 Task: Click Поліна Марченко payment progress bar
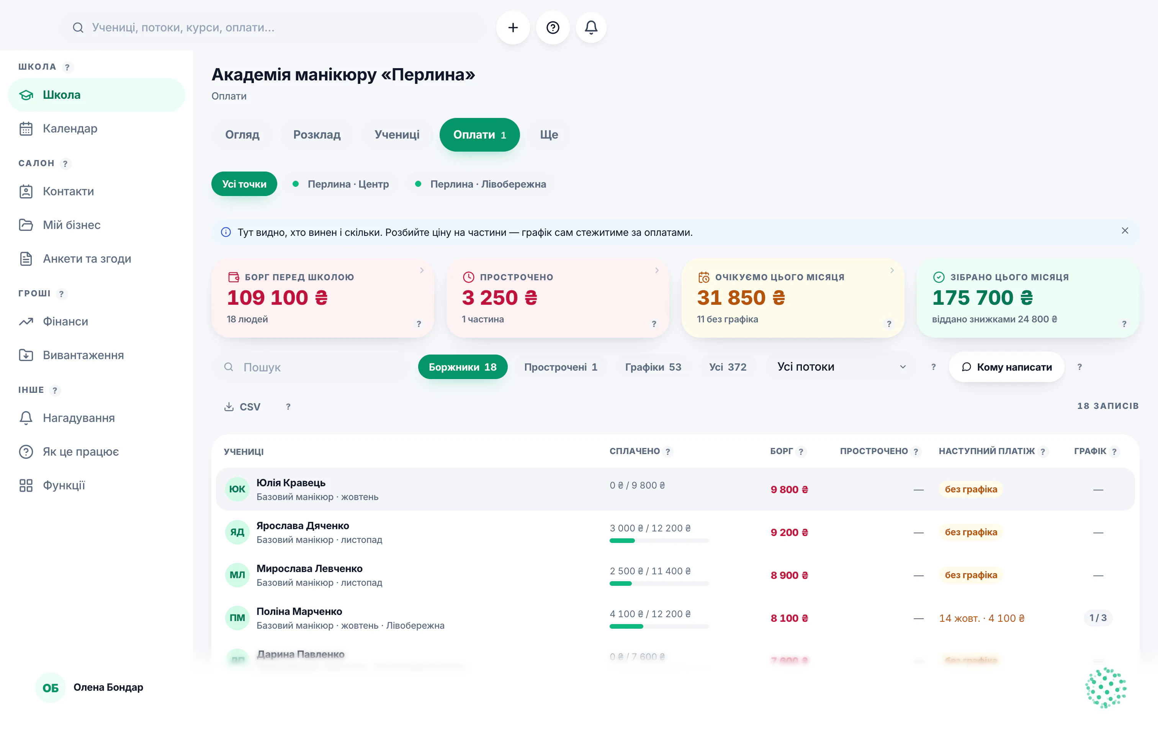659,626
